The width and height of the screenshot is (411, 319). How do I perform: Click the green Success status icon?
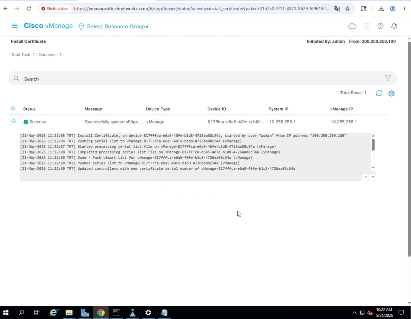click(26, 122)
